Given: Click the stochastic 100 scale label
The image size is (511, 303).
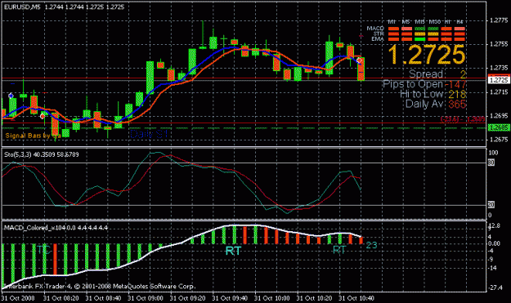Looking at the screenshot, I should [x=493, y=153].
